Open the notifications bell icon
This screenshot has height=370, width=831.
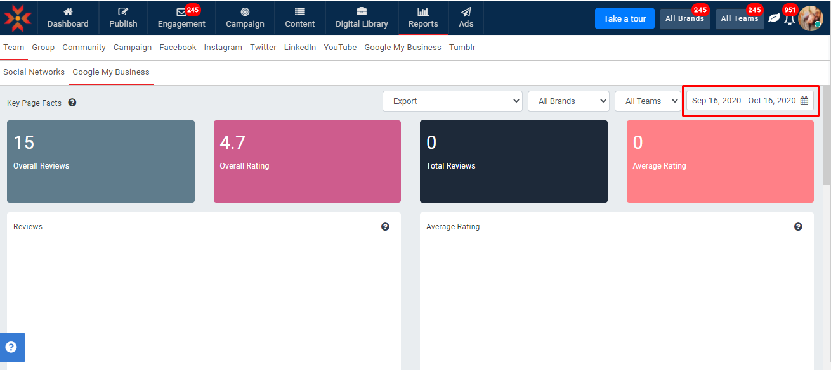coord(789,20)
